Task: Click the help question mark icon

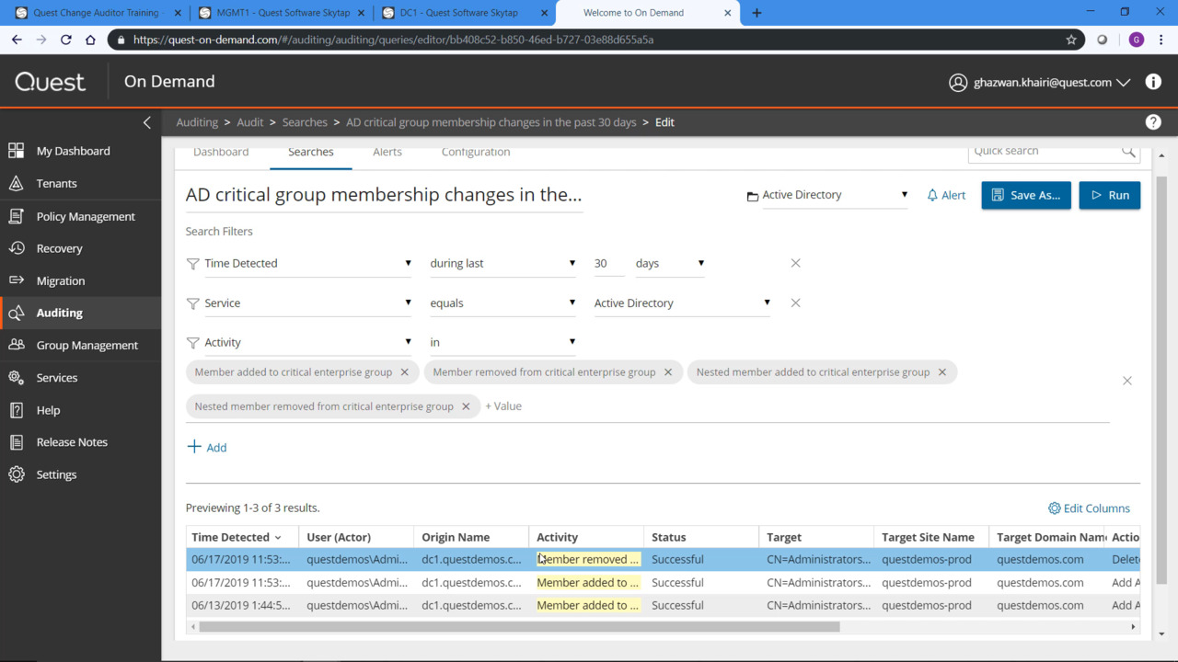Action: [1153, 122]
